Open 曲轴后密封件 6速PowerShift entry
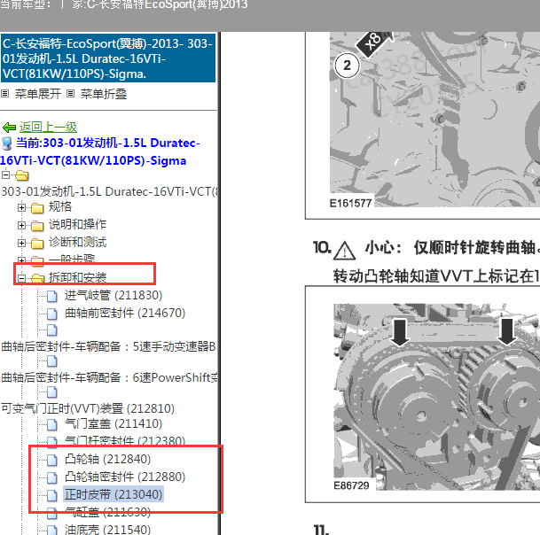This screenshot has height=535, width=540. tap(109, 377)
